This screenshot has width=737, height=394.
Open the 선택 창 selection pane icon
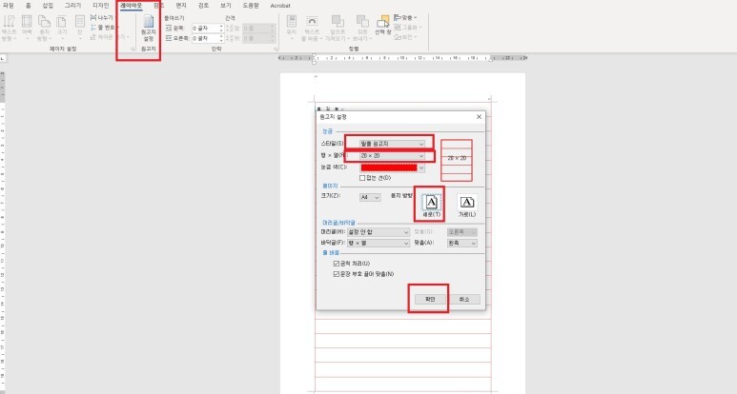tap(383, 25)
